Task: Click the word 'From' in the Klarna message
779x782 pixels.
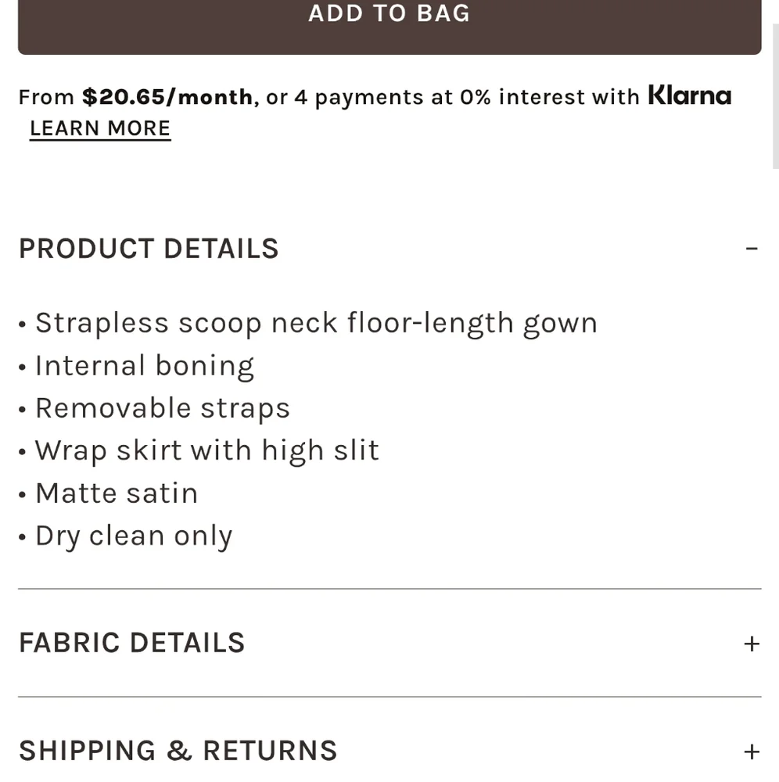Action: 46,97
